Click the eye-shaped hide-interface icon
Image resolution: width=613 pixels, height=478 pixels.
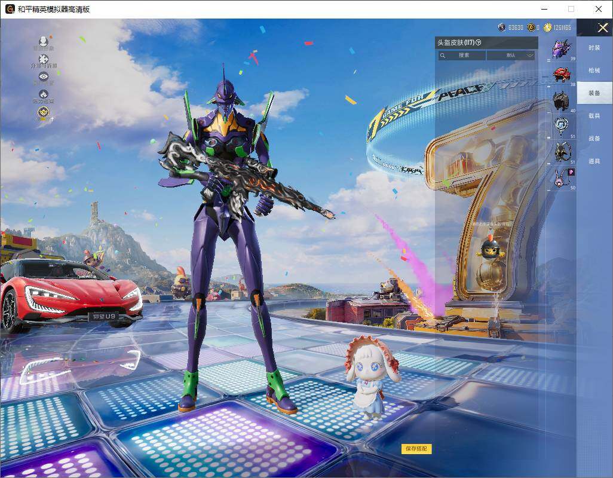(x=43, y=76)
